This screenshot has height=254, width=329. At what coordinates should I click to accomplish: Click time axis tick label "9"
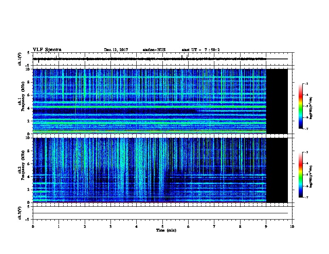[266, 226]
